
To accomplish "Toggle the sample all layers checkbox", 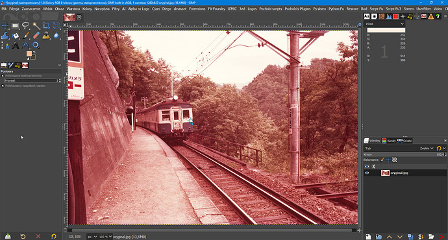I will [x=3, y=86].
